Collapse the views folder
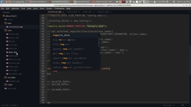This screenshot has height=107, width=191. (x=9, y=85)
